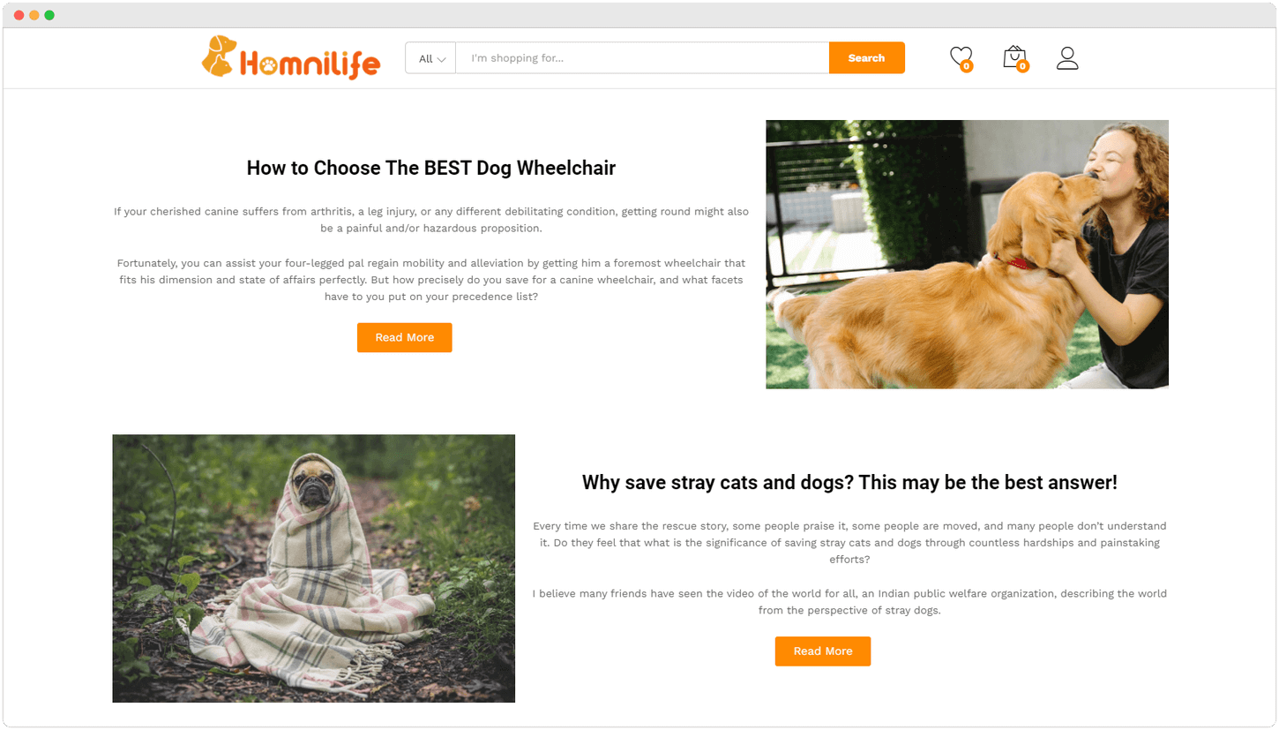Click the chevron next to All

click(x=442, y=59)
